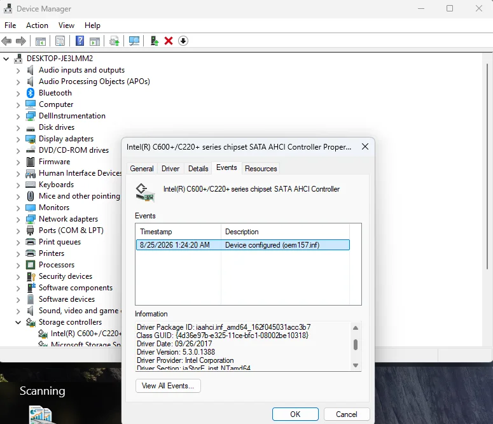Image resolution: width=493 pixels, height=424 pixels.
Task: Click the Software components icon
Action: click(x=31, y=288)
